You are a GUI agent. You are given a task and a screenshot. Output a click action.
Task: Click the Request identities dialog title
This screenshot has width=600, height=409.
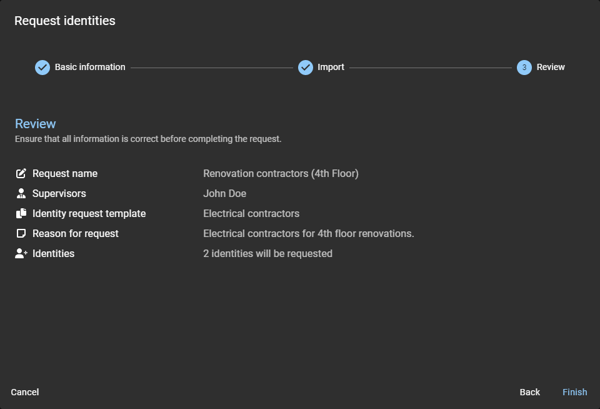[x=65, y=20]
